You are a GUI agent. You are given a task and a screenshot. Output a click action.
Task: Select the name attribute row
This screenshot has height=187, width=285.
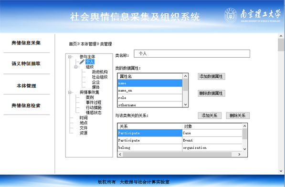coord(150,83)
